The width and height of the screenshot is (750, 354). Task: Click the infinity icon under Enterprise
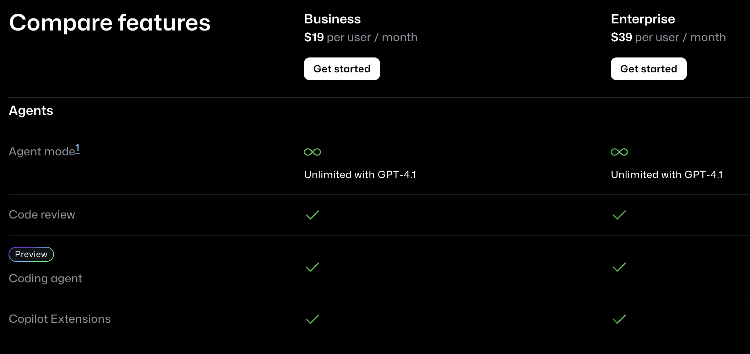(x=619, y=152)
